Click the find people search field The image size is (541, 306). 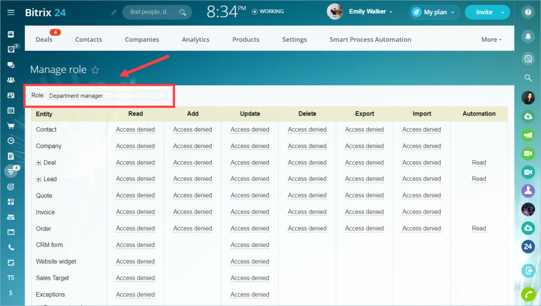tap(157, 12)
